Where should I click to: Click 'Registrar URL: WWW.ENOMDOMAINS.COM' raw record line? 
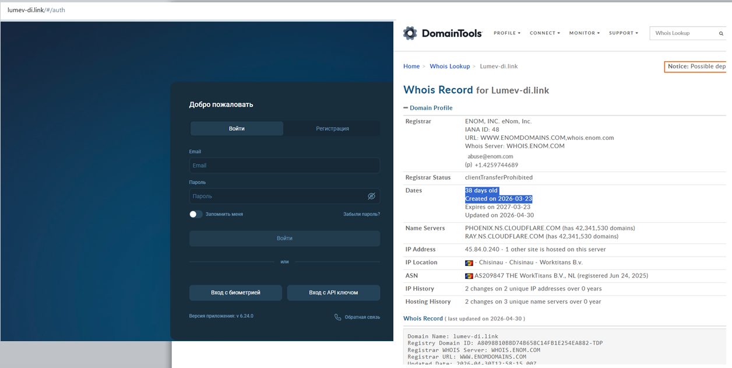466,357
